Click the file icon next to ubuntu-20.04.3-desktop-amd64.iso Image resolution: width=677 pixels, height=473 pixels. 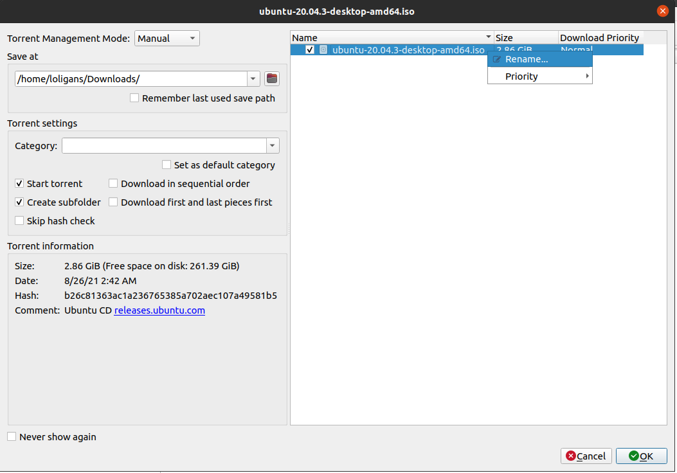[324, 49]
